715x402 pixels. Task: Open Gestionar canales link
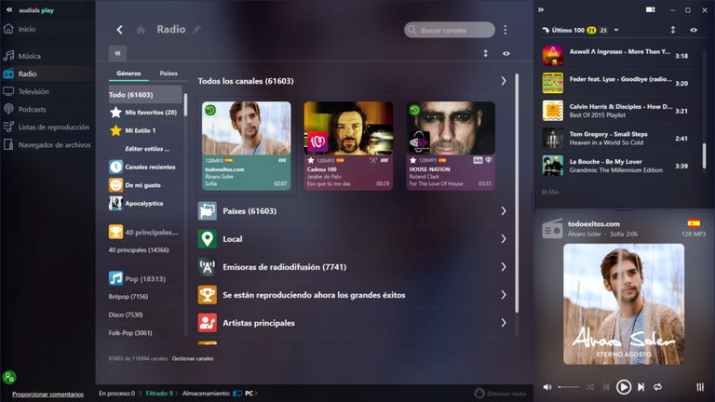click(x=193, y=358)
